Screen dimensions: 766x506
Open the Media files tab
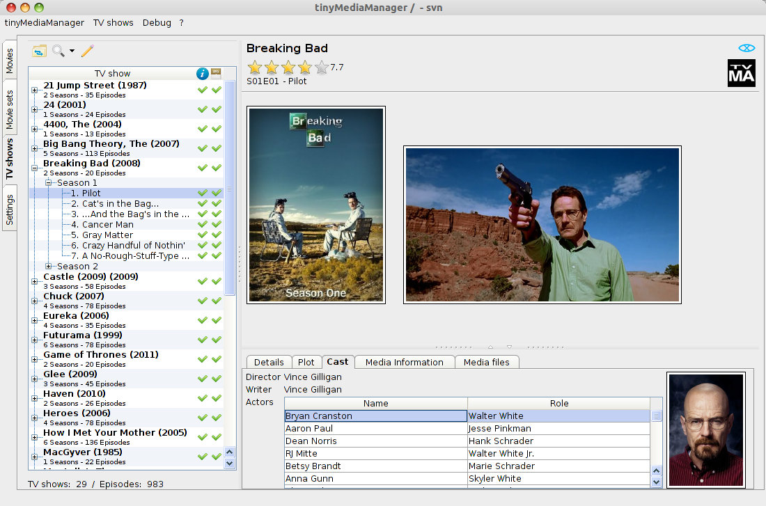487,362
